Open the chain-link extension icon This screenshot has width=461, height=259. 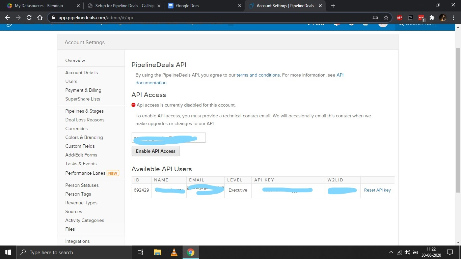[410, 18]
